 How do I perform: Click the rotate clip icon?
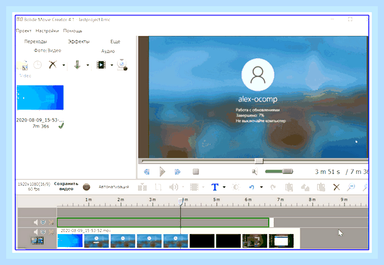click(x=305, y=188)
